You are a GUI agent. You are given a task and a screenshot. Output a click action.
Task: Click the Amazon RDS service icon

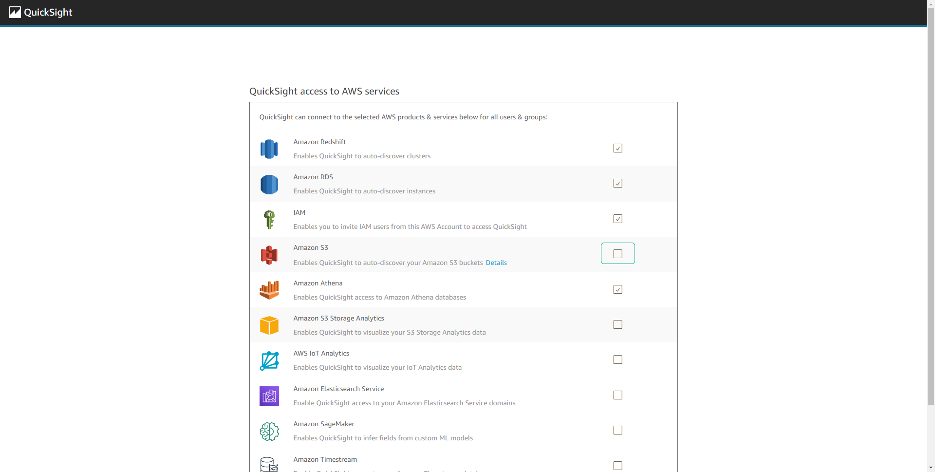click(269, 185)
